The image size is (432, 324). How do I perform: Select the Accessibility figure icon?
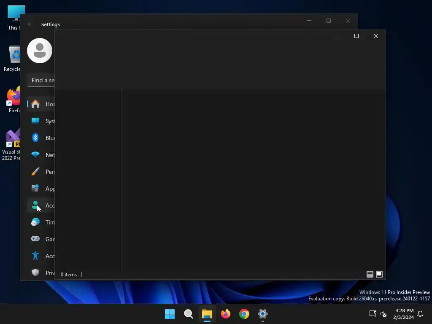tap(35, 256)
